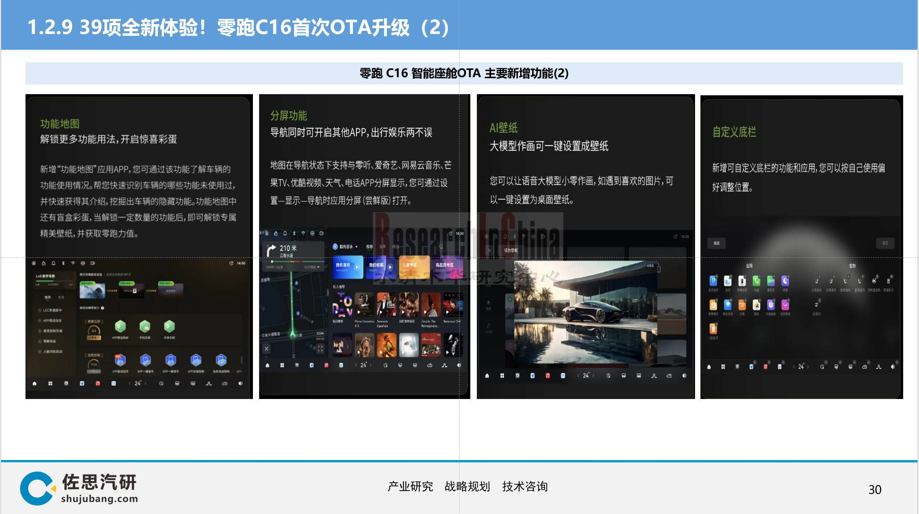This screenshot has width=919, height=514.
Task: Decrease temperature with left arrow in 功能地图 dock
Action: coord(130,383)
